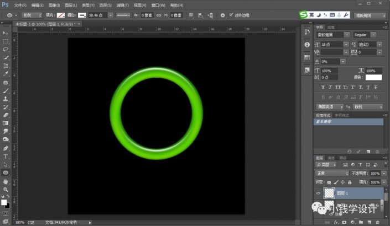Toggle link between width and height fields
This screenshot has height=226, width=390.
click(158, 15)
